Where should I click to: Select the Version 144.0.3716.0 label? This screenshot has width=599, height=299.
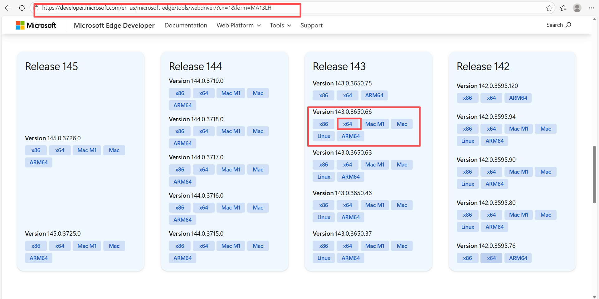[x=196, y=195]
